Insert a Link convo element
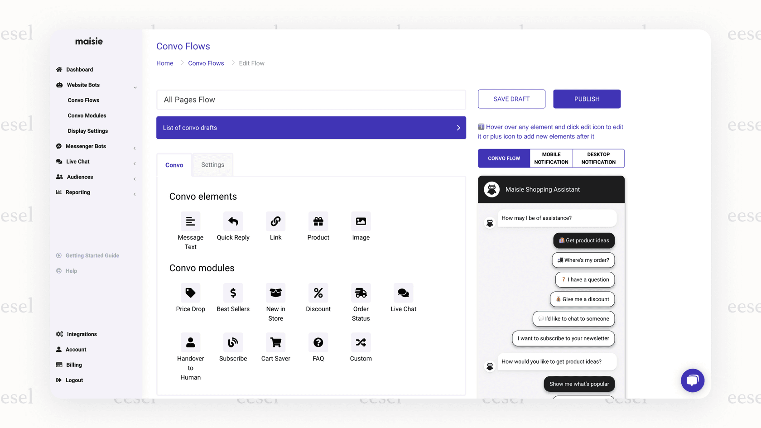This screenshot has width=761, height=428. point(275,226)
